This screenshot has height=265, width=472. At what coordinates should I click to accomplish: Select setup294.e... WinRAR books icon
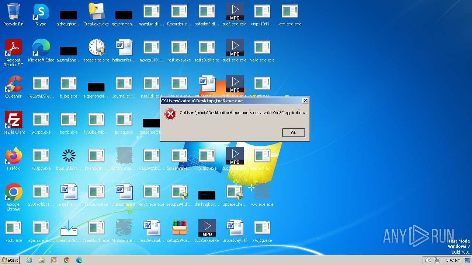tap(179, 228)
